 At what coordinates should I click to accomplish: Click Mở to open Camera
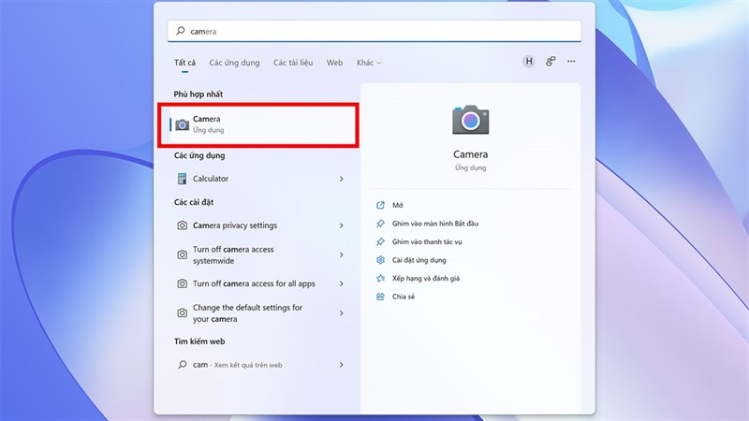tap(398, 205)
